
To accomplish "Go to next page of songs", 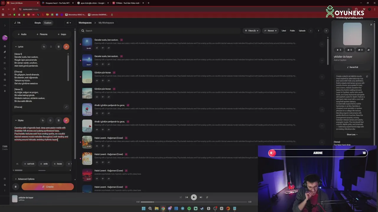I will click(326, 31).
